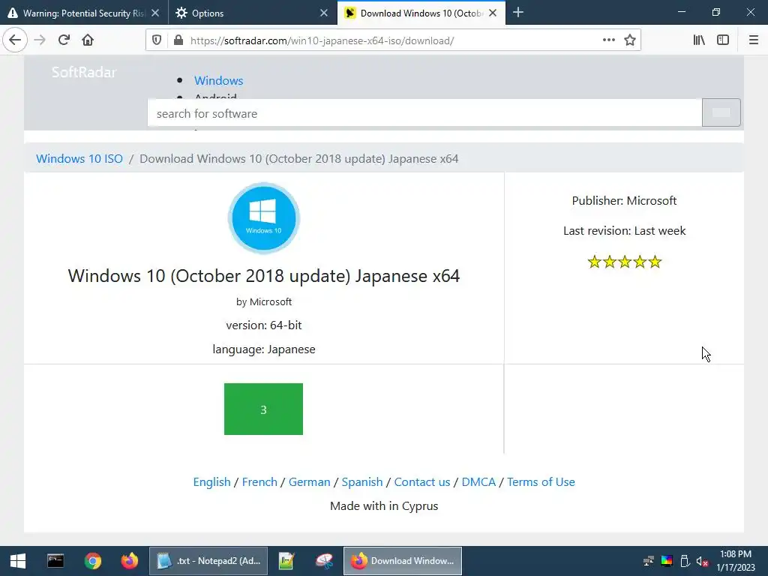Open muted volume tray icon
The height and width of the screenshot is (576, 768).
pyautogui.click(x=702, y=561)
